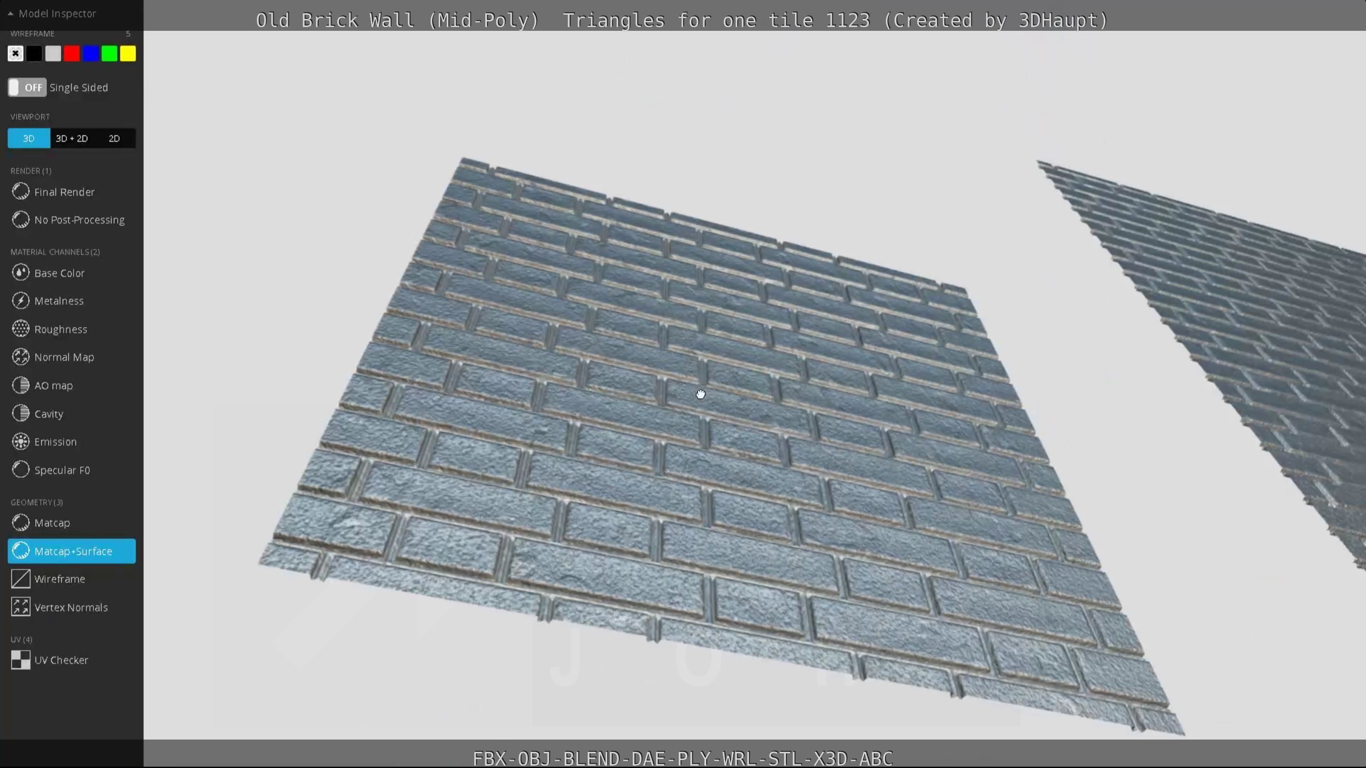The width and height of the screenshot is (1366, 768).
Task: Show the Metalness channel icon
Action: click(x=21, y=301)
